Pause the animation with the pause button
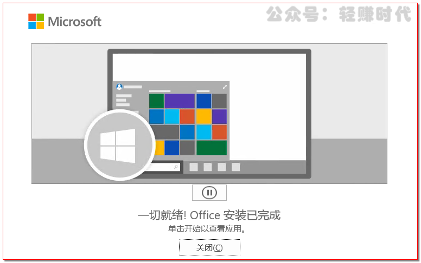Screen dimensions: 421x263 click(209, 193)
